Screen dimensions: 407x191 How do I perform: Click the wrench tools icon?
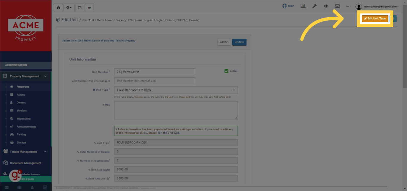[315, 6]
